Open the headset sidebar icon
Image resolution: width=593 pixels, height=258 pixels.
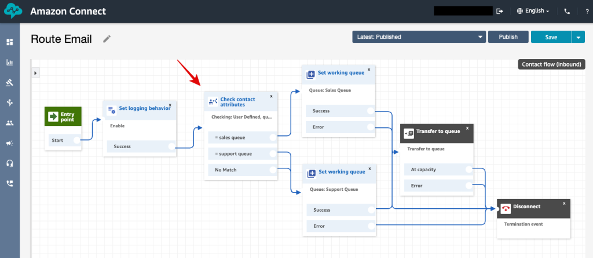coord(10,163)
